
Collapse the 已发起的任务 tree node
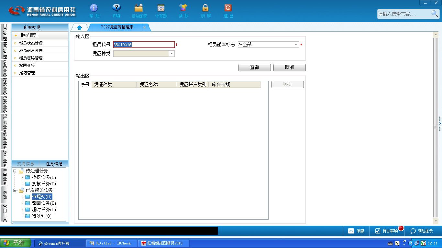click(x=15, y=190)
